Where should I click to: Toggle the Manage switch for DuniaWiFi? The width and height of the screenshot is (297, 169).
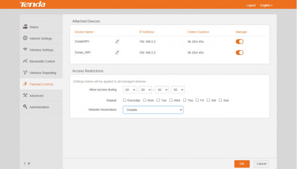pos(239,41)
